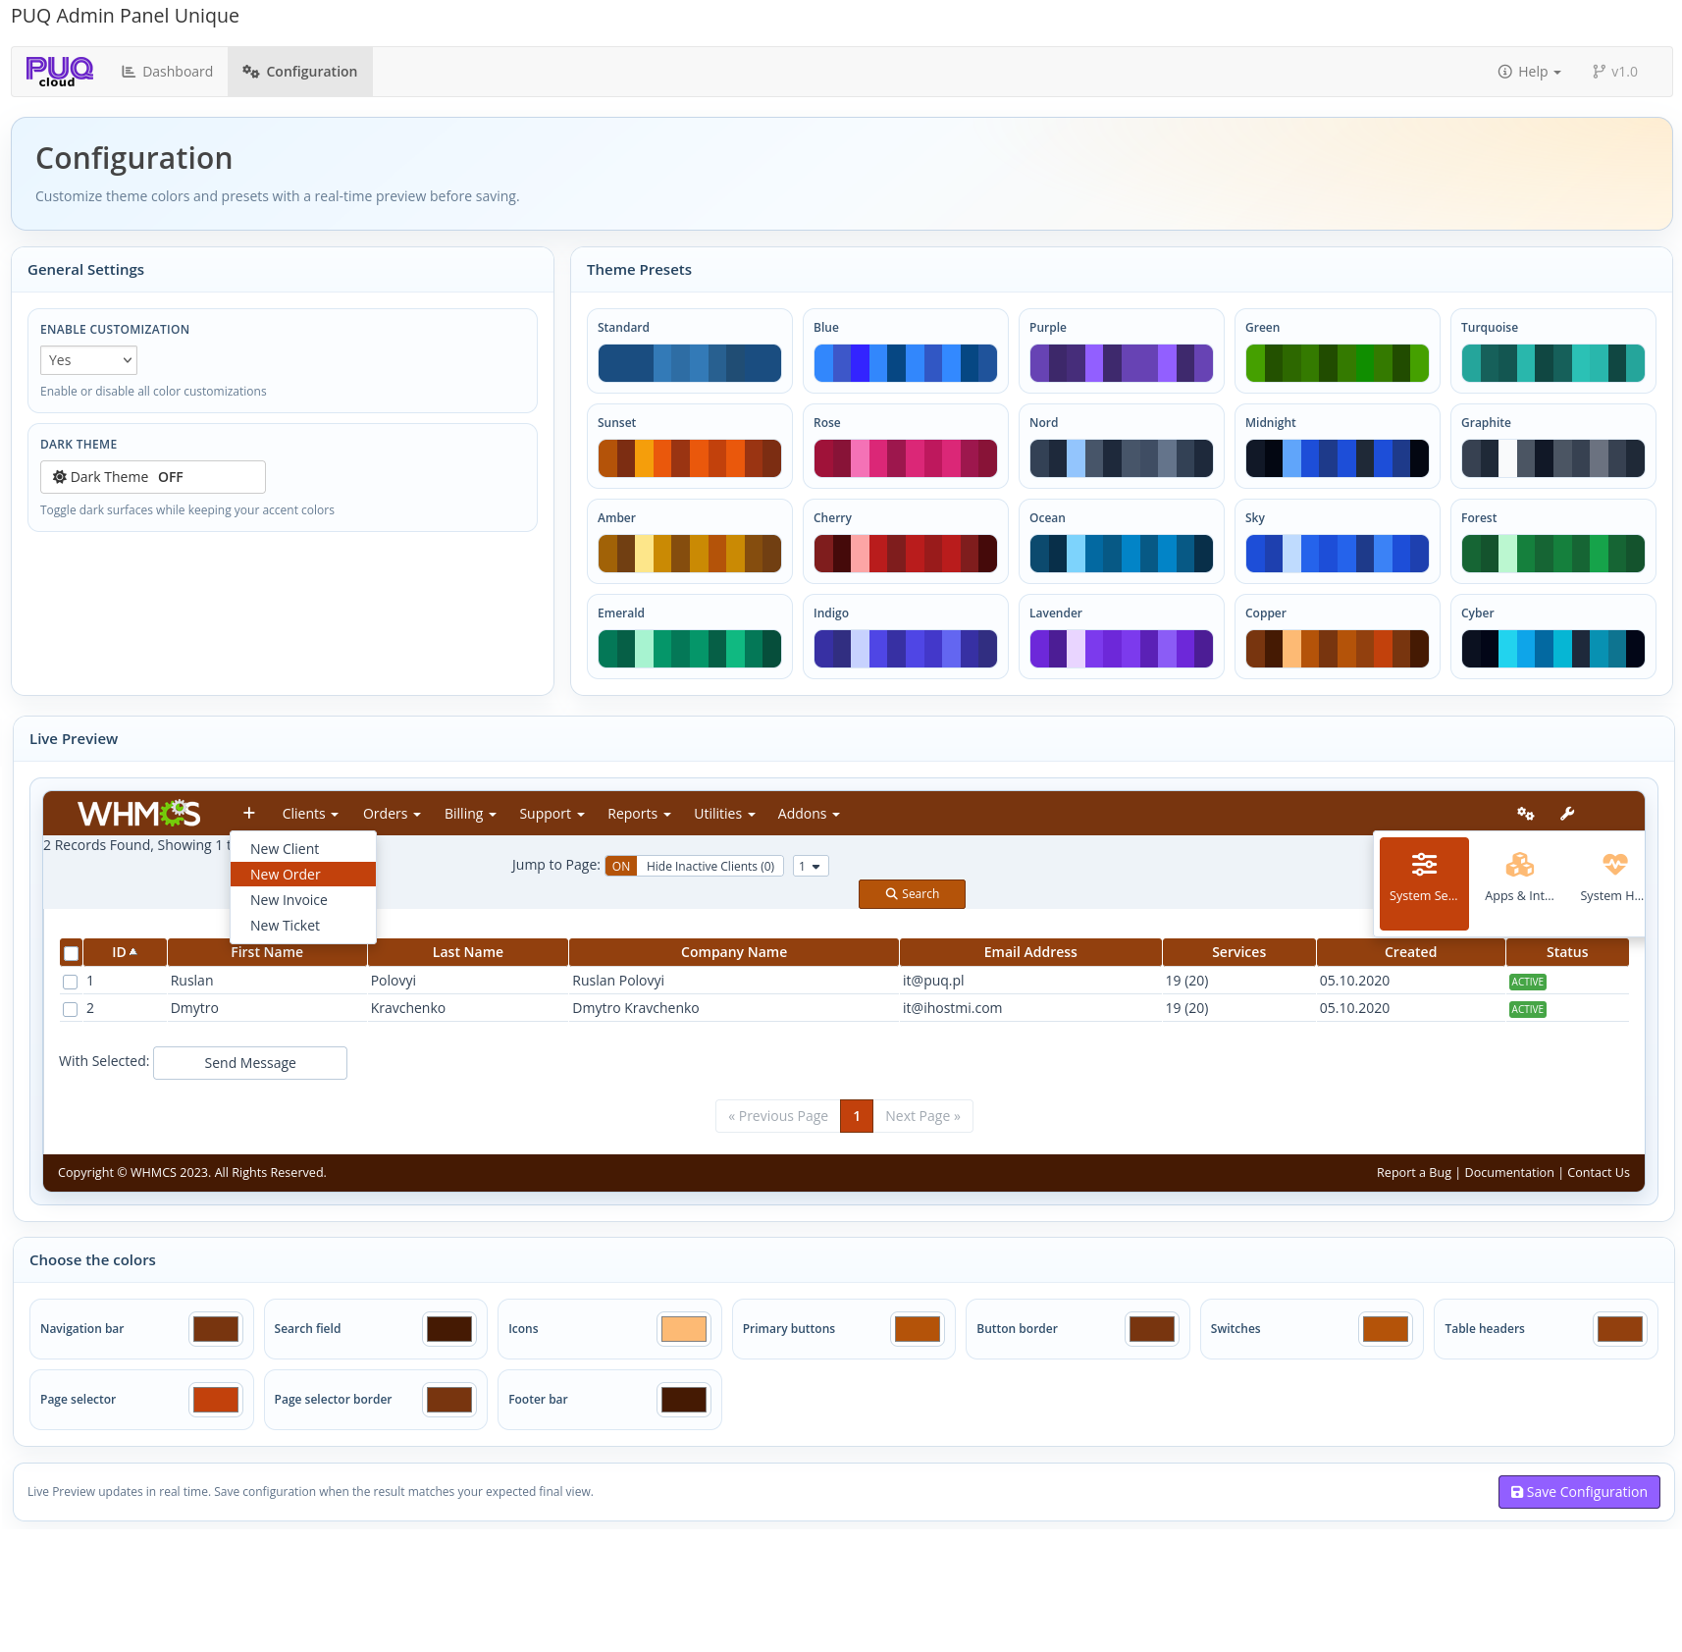
Task: Switch to the Dashboard tab
Action: 167,72
